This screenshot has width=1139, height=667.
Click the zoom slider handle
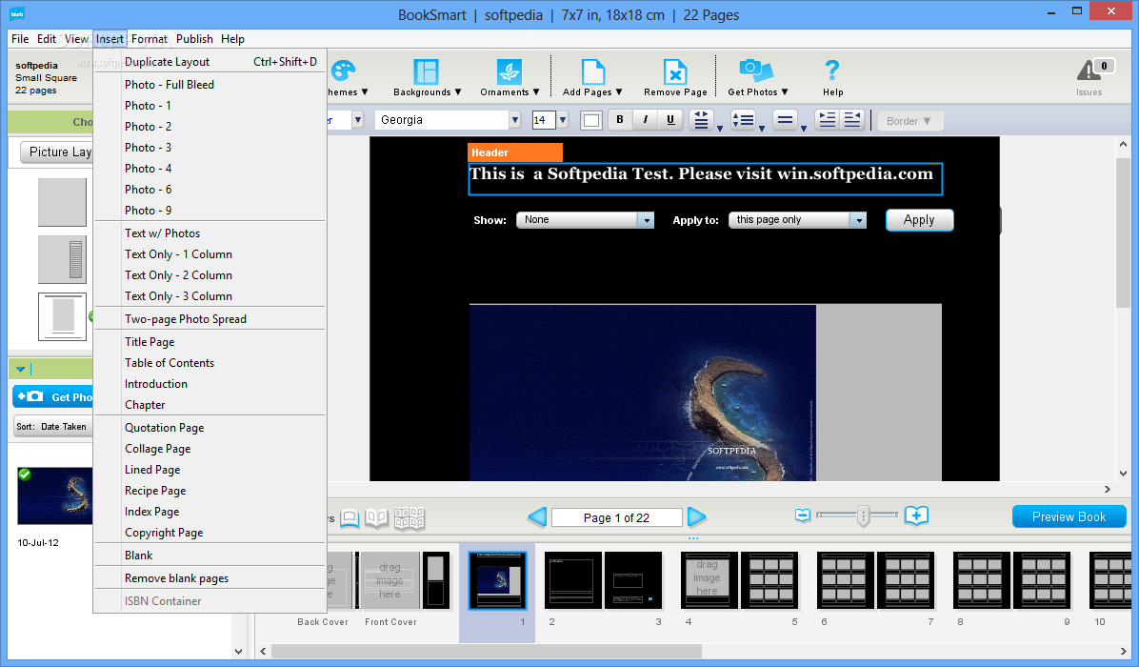[x=863, y=515]
